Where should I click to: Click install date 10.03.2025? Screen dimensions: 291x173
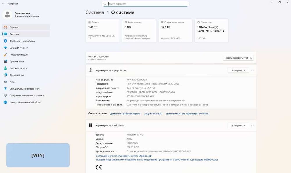(132, 143)
